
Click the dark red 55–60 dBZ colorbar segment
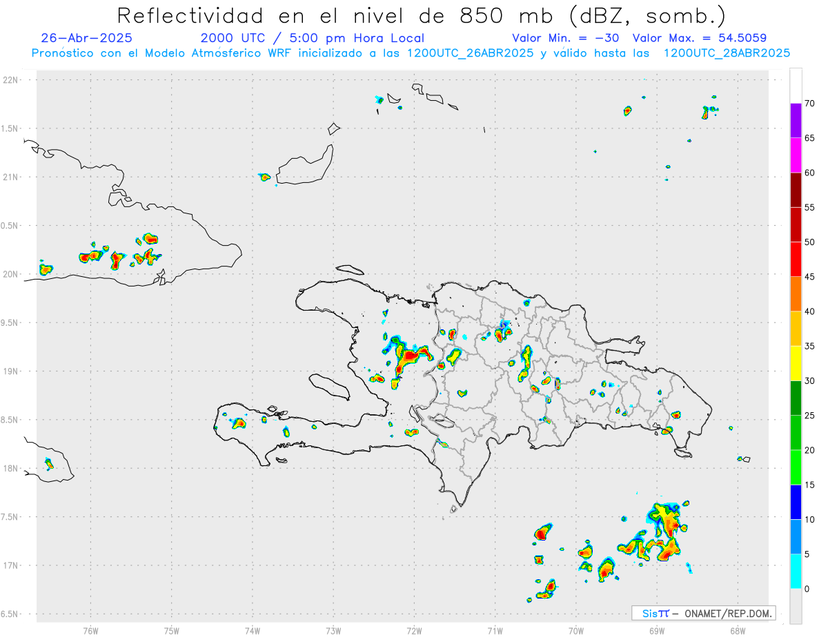(796, 190)
